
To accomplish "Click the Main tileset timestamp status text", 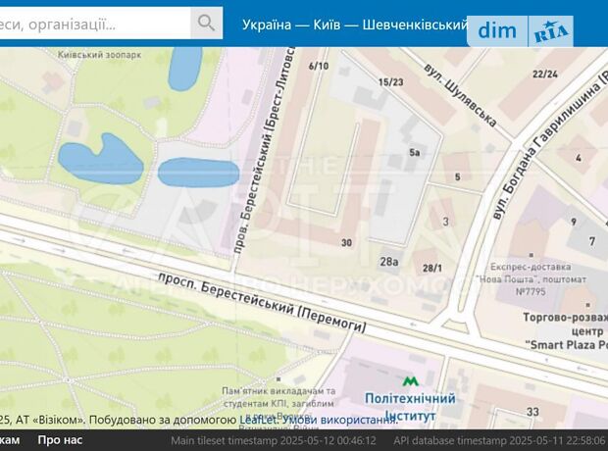I will (274, 441).
